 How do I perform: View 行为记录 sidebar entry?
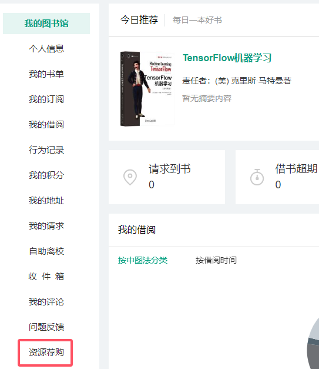click(x=46, y=150)
